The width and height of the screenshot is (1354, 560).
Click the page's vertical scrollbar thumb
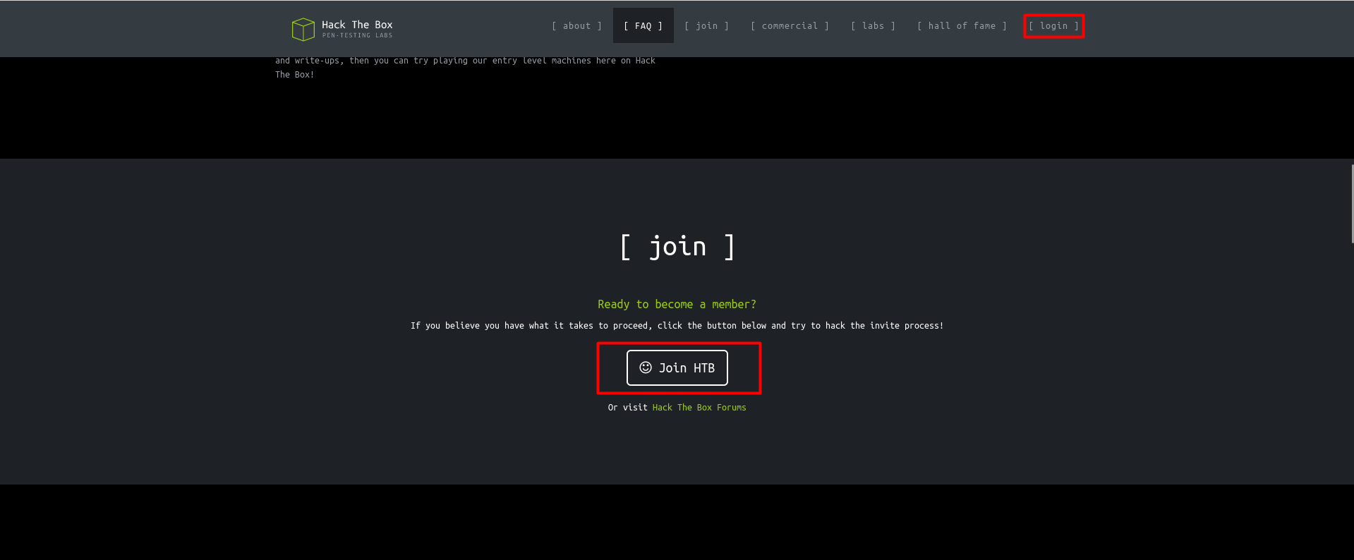[1351, 204]
